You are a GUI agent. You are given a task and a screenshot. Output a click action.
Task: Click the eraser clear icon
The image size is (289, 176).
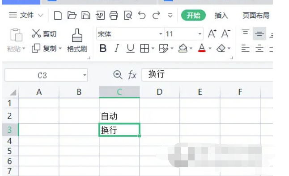221,49
